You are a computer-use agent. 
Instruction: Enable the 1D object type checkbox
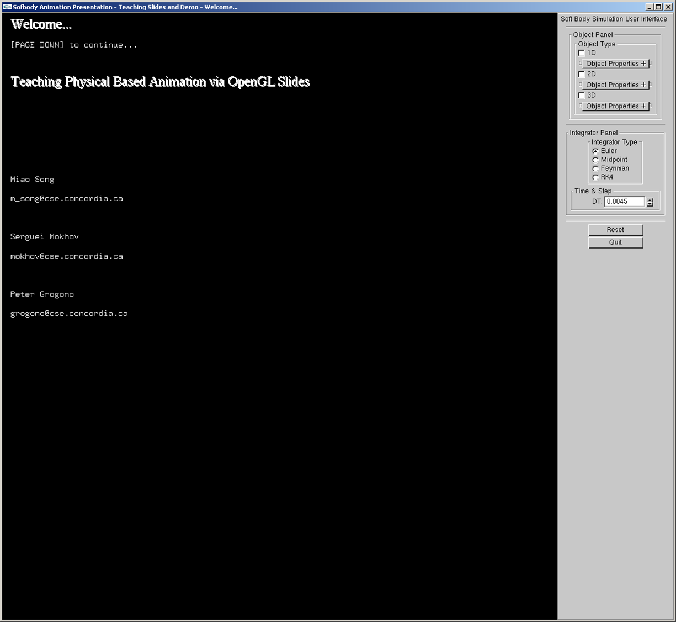tap(581, 53)
